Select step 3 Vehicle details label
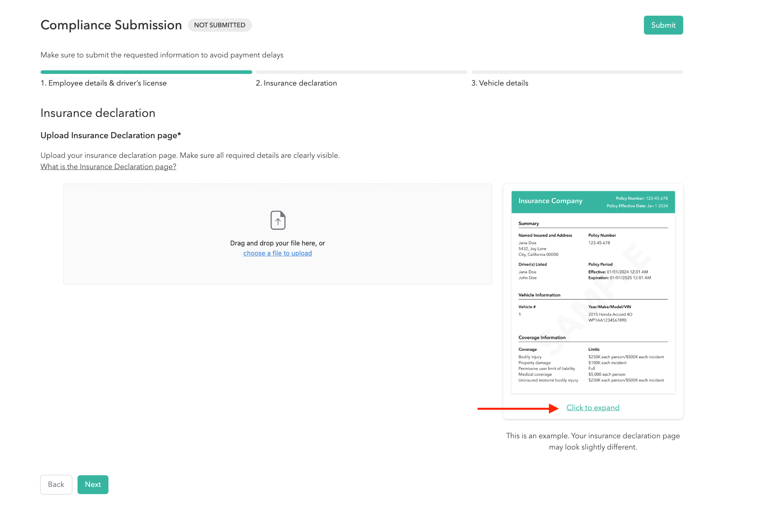 [x=500, y=83]
